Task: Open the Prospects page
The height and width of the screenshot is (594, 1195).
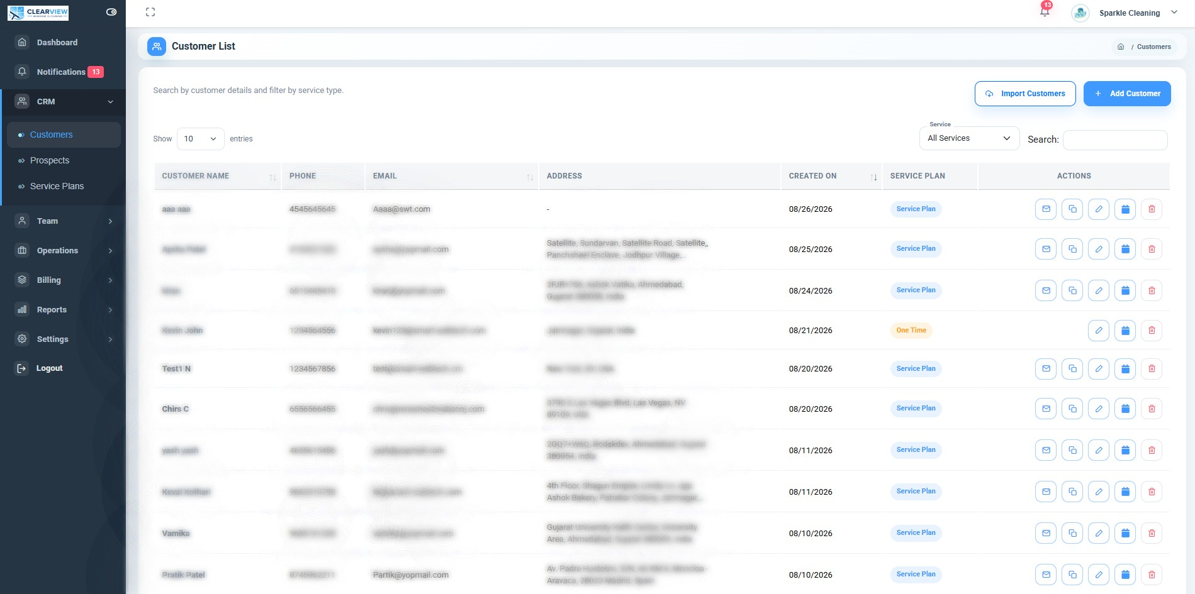Action: 50,160
